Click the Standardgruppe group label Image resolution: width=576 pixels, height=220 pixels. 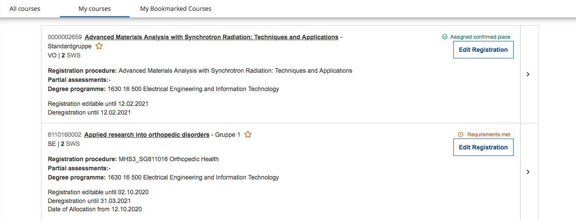69,46
